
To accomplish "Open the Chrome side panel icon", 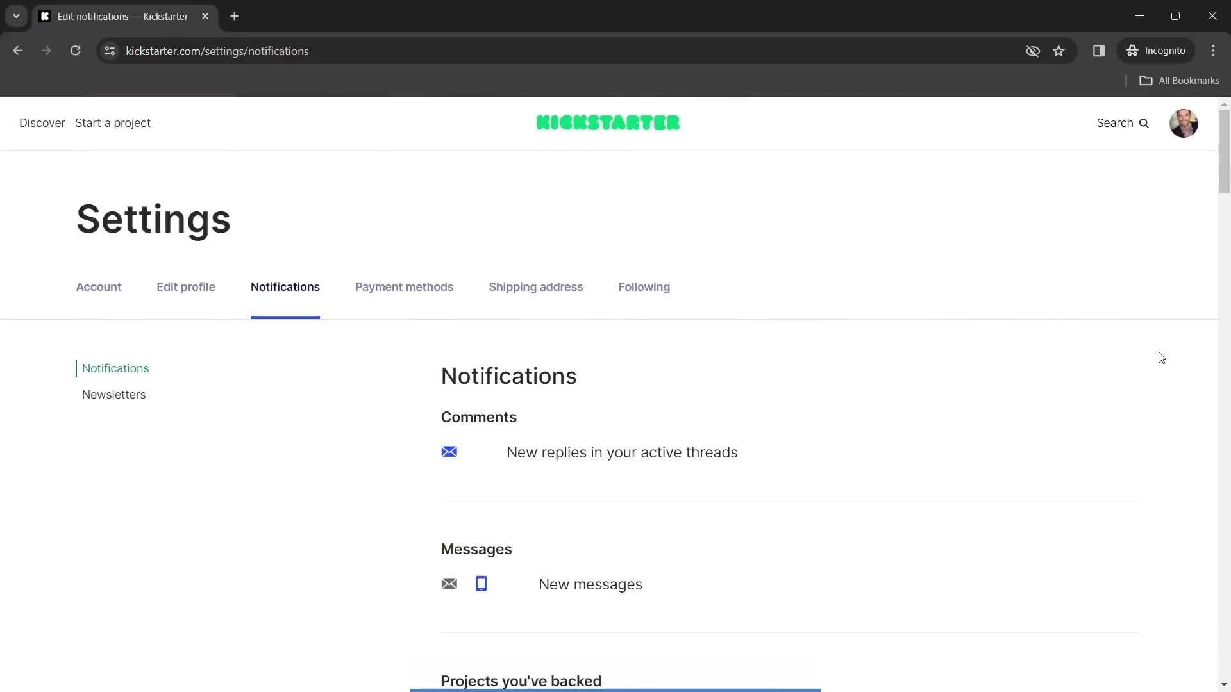I will click(x=1099, y=51).
